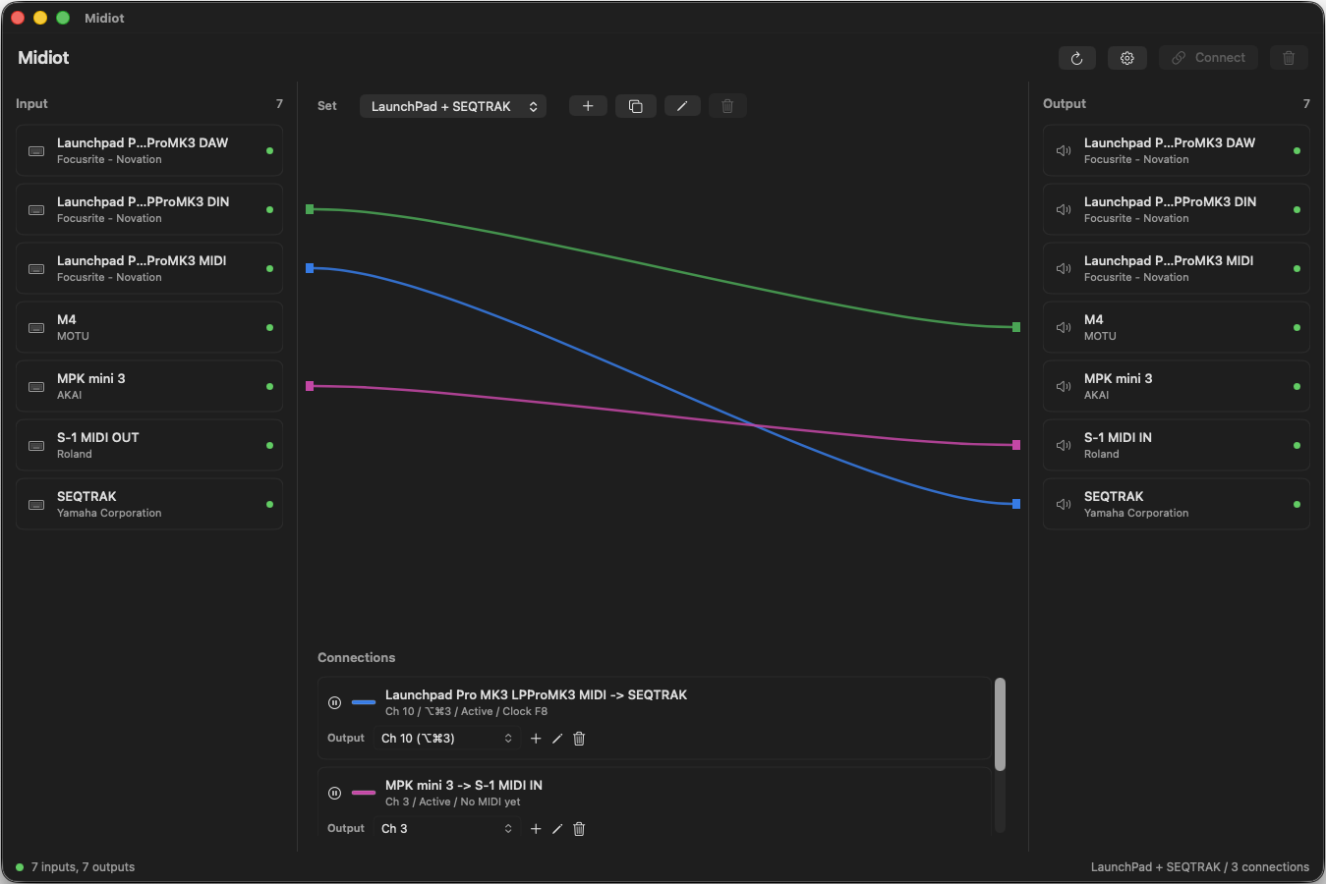Click 'Ch 10 / ⌥⌘3 / Active / Clock F8' text
1326x884 pixels.
(x=466, y=712)
